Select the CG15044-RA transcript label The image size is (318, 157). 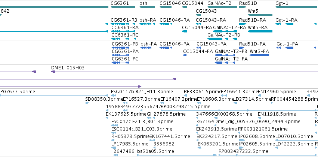coord(197,27)
